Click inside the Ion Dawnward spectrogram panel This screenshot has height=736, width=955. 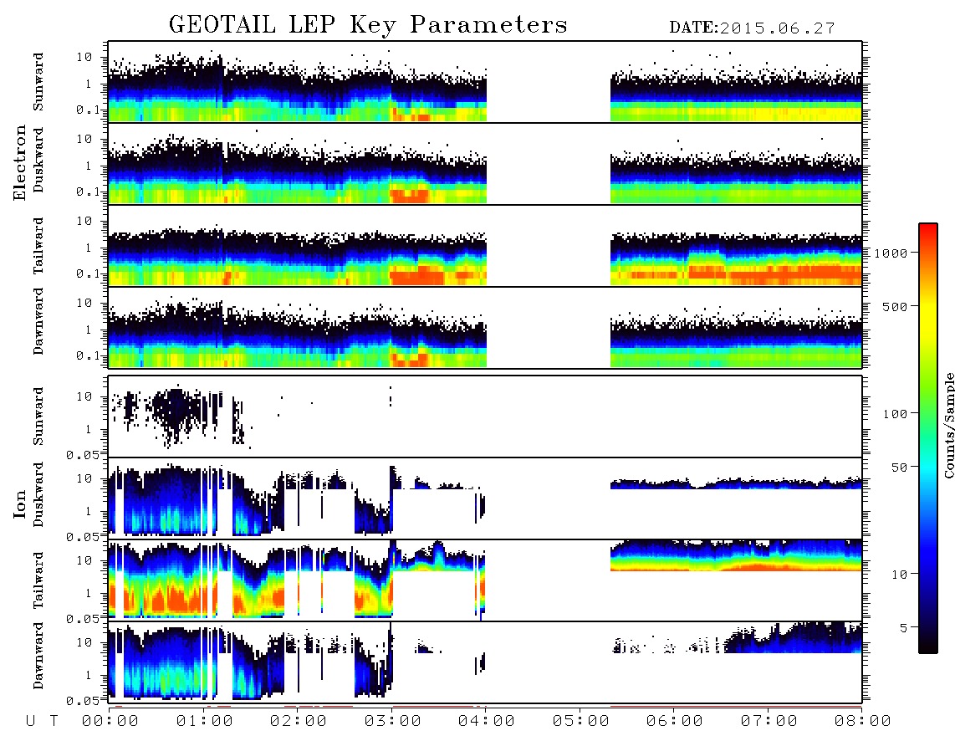485,662
